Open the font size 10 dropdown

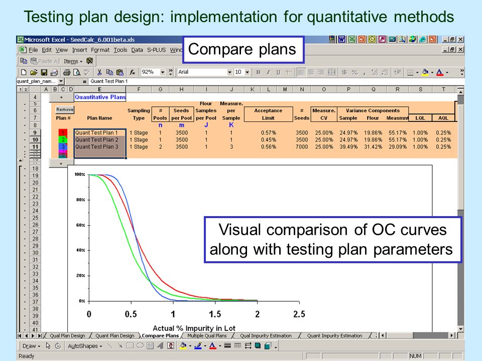[247, 72]
